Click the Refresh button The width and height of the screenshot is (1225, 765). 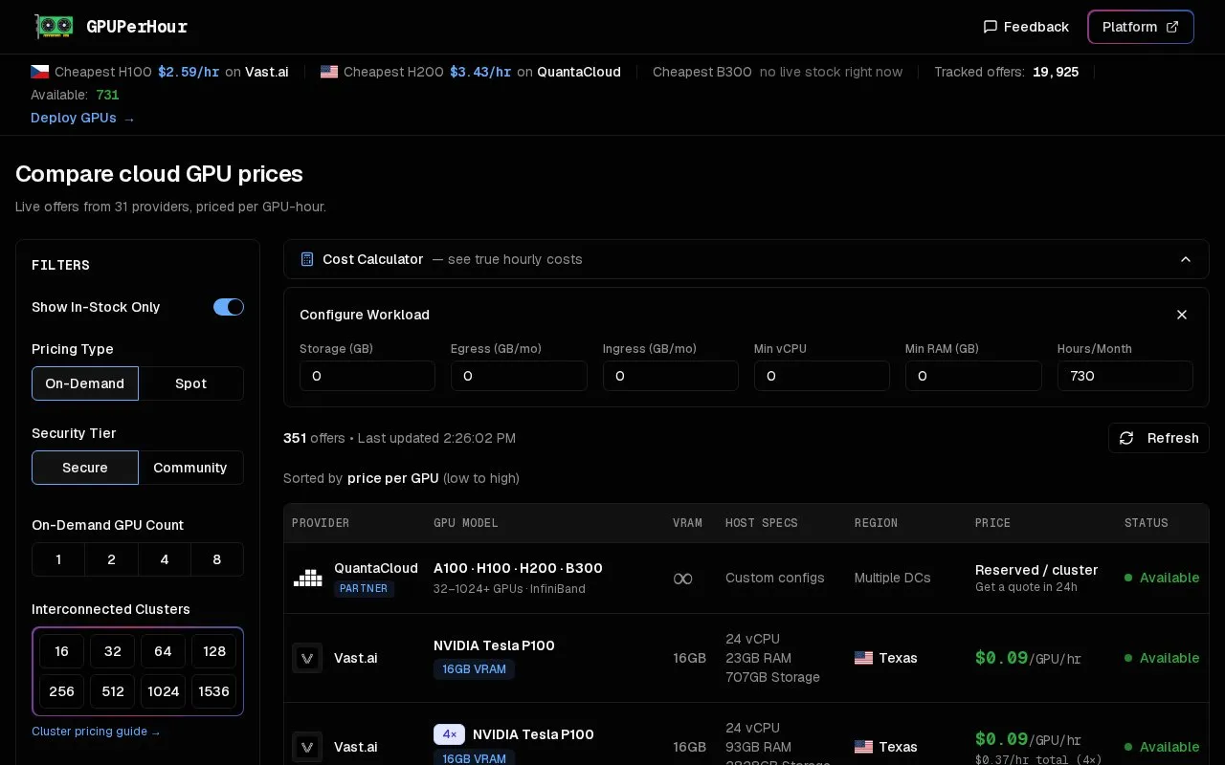[1159, 438]
